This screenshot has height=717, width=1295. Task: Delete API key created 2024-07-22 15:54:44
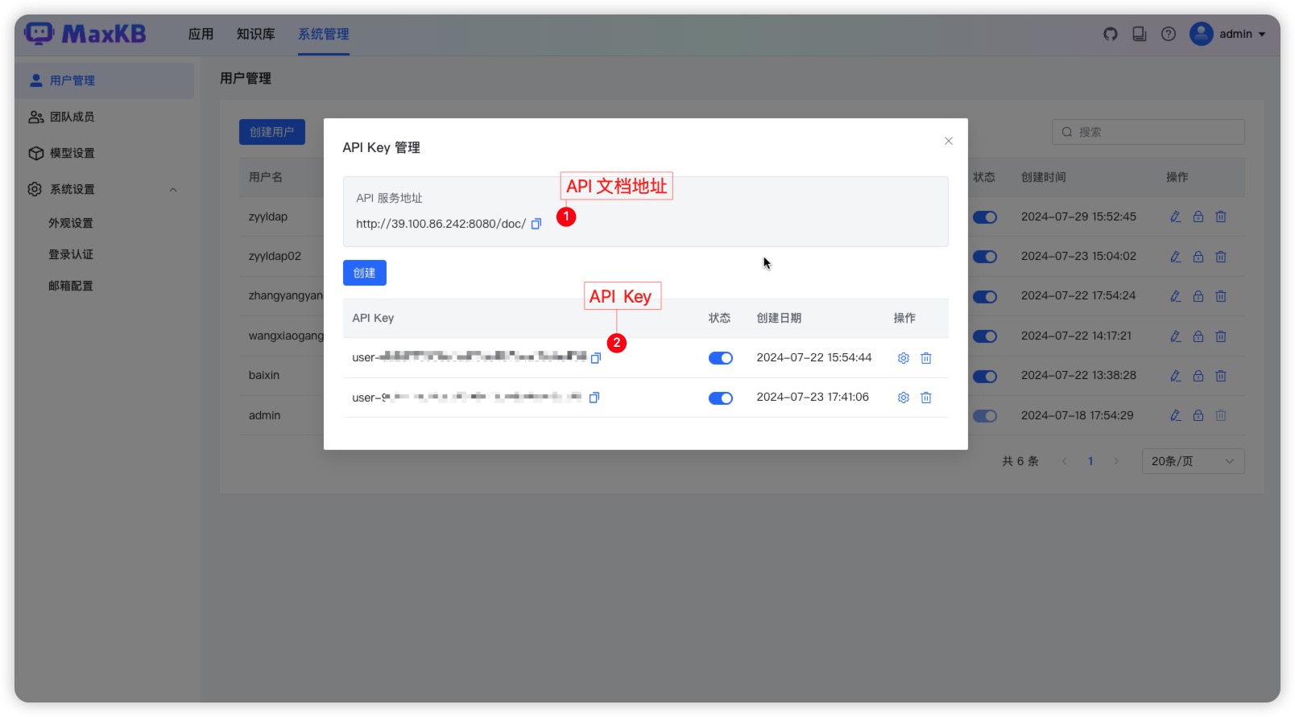[x=926, y=358]
